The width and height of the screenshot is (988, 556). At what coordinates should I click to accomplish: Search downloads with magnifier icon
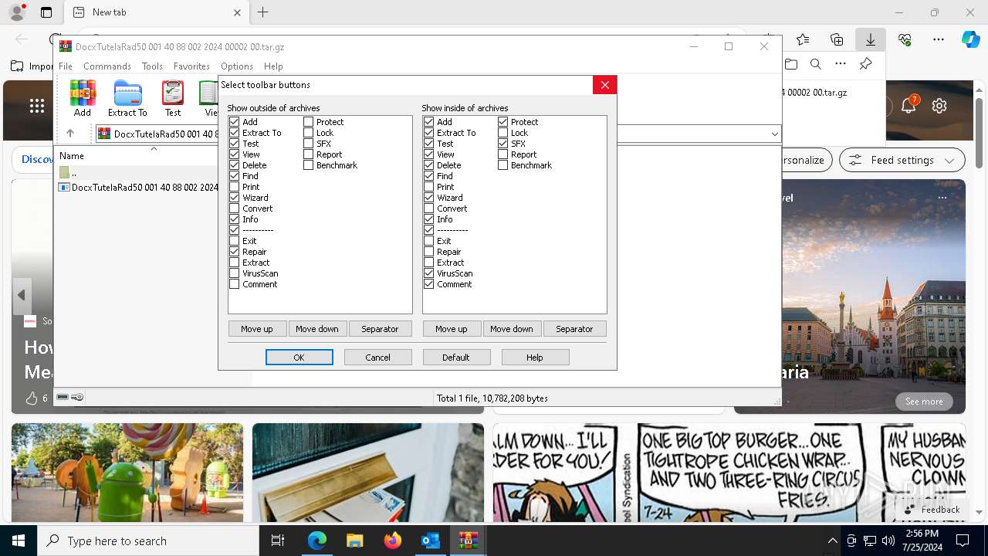pos(815,64)
